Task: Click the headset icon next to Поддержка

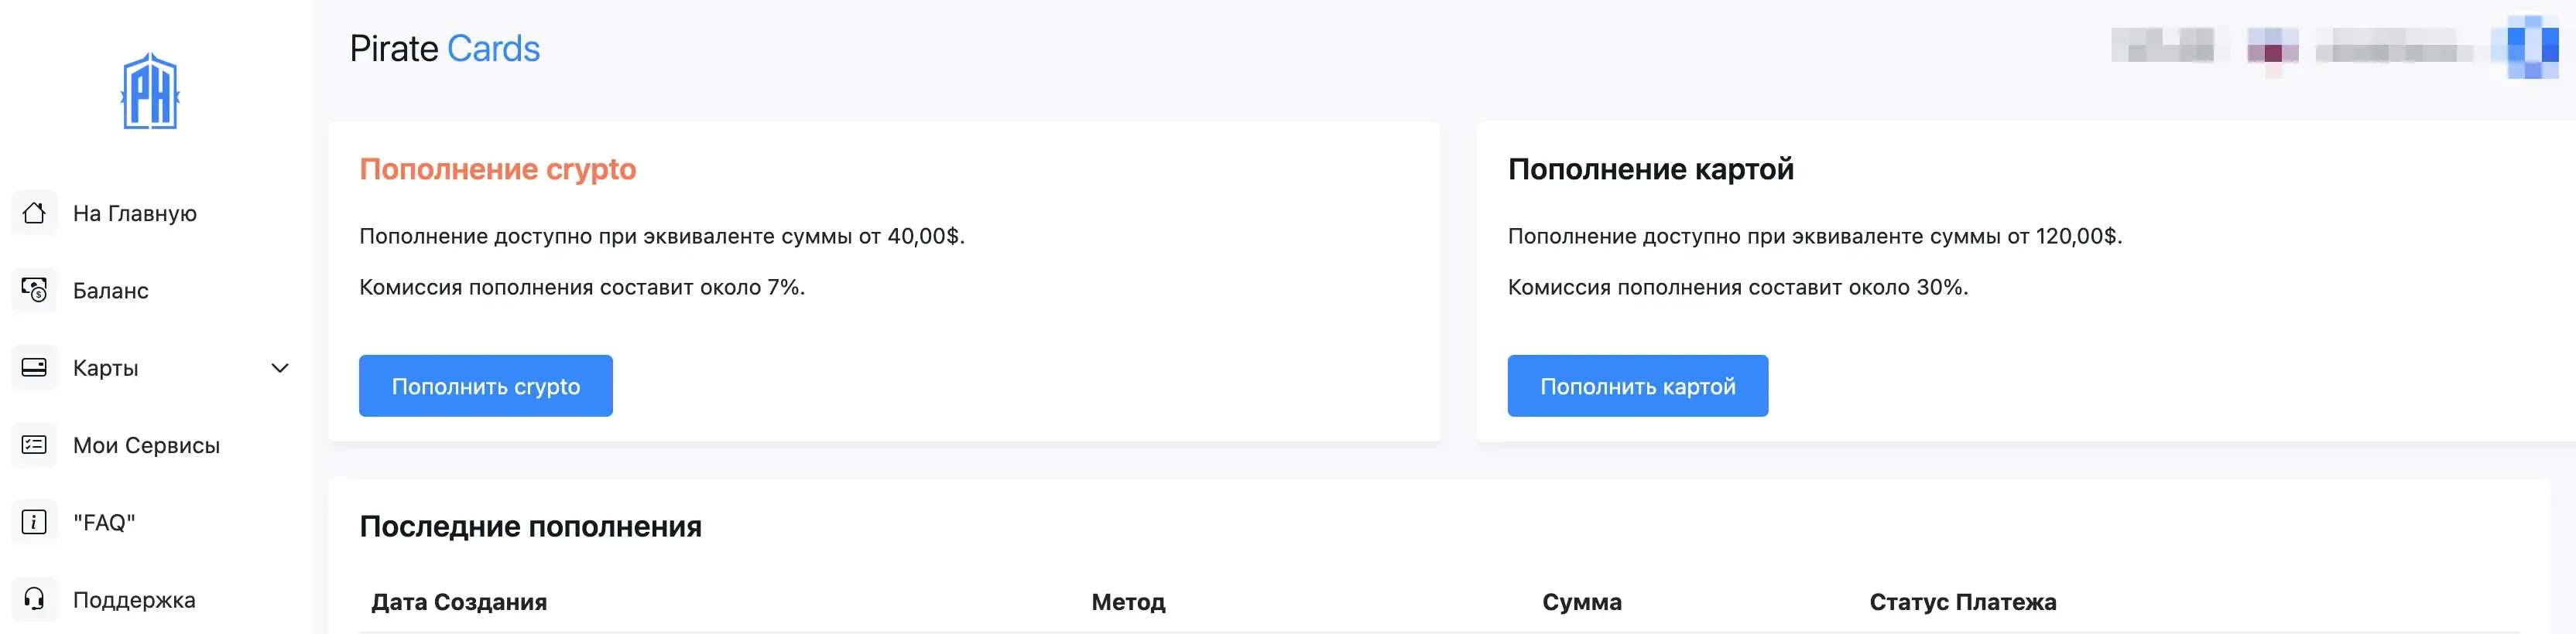Action: (x=34, y=599)
